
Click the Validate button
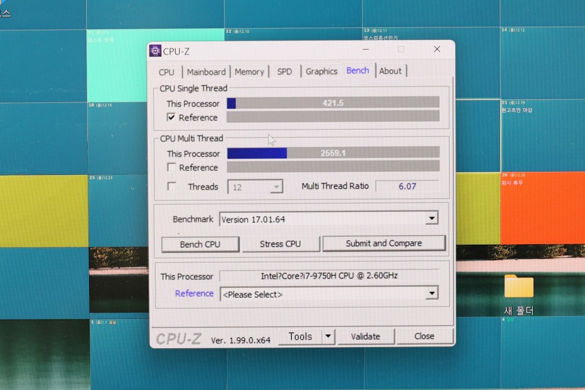click(366, 337)
